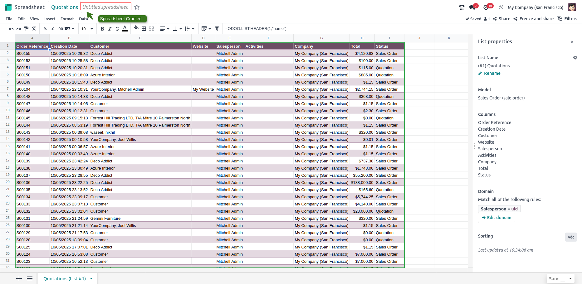Click the borders grid icon in toolbar
Image resolution: width=582 pixels, height=284 pixels.
pos(144,29)
